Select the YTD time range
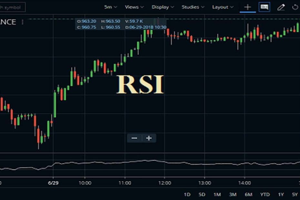Screen dimensions: 300x200 coord(265,195)
